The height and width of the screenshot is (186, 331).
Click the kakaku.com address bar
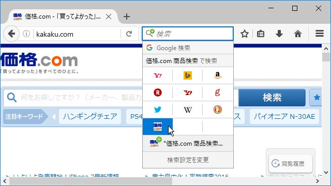tap(77, 34)
